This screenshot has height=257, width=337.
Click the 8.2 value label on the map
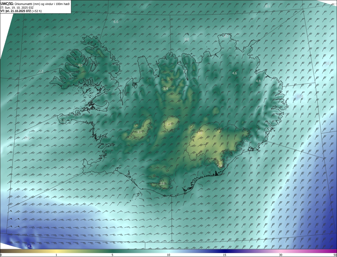pyautogui.click(x=226, y=36)
